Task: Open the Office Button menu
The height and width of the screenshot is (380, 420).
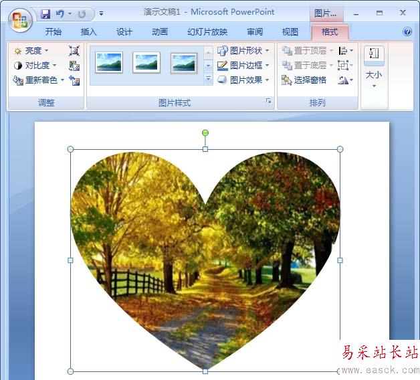Action: click(x=20, y=20)
